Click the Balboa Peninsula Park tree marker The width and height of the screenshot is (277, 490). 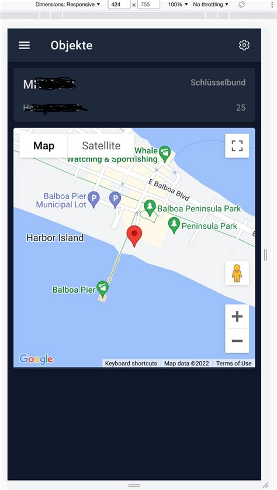click(x=150, y=207)
